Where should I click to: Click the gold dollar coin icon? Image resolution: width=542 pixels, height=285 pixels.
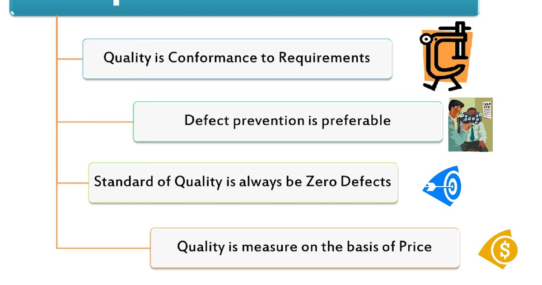point(499,250)
